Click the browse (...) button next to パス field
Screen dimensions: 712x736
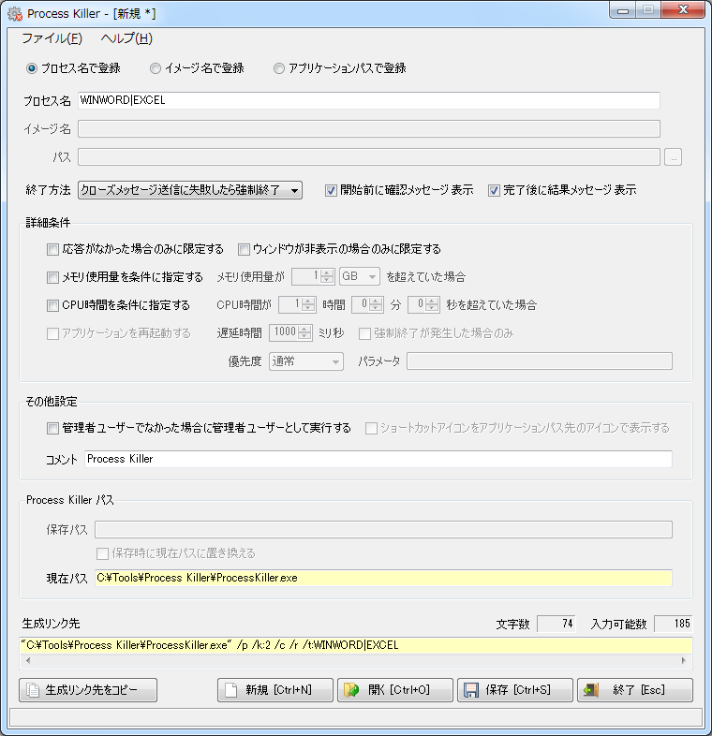pos(673,157)
